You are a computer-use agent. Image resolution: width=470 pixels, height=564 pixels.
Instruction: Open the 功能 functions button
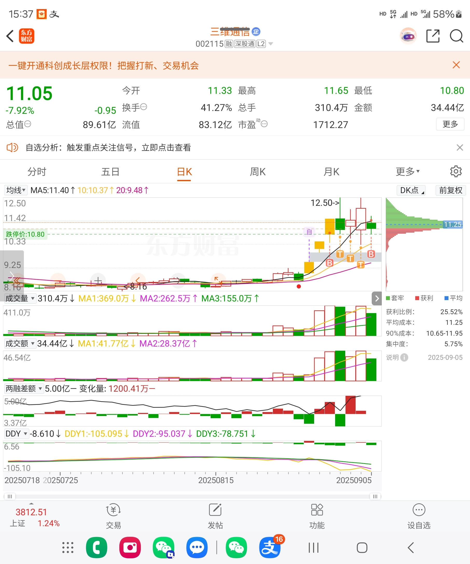[x=317, y=517]
